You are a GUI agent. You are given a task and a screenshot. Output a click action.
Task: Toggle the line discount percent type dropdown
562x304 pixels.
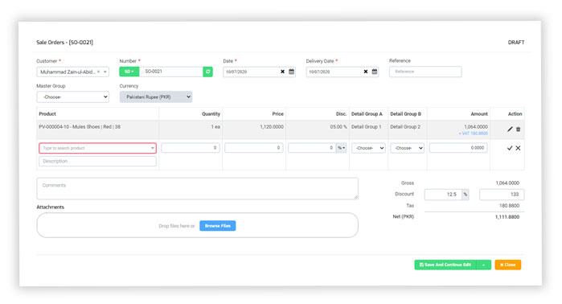pos(342,148)
